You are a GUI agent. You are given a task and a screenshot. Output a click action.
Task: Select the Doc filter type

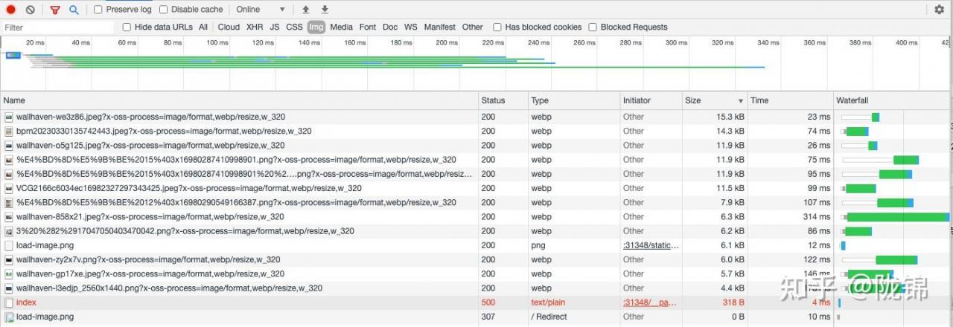pyautogui.click(x=390, y=27)
